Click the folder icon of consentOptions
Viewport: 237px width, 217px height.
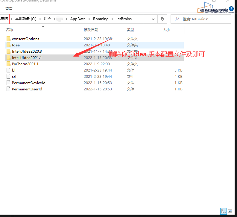coord(8,39)
